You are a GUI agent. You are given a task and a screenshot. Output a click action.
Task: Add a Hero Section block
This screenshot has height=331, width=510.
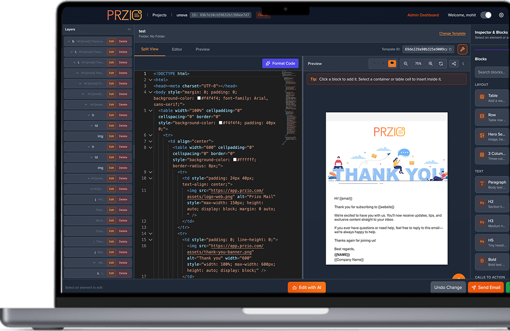coord(492,135)
